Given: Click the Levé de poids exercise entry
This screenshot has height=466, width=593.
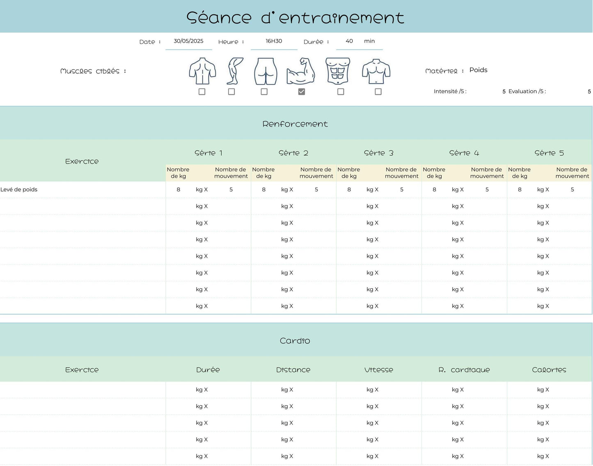Looking at the screenshot, I should pos(19,190).
